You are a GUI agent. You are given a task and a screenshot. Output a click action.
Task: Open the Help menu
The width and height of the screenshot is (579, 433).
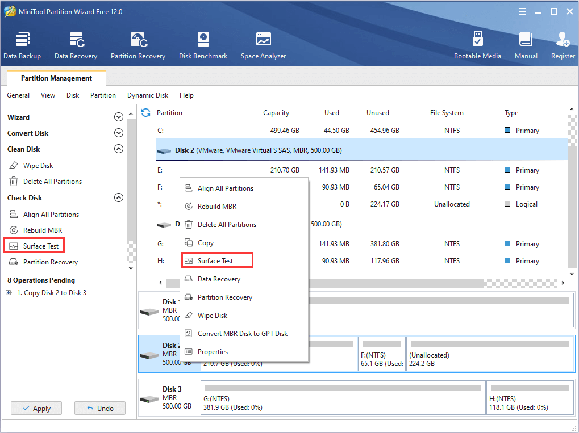186,95
